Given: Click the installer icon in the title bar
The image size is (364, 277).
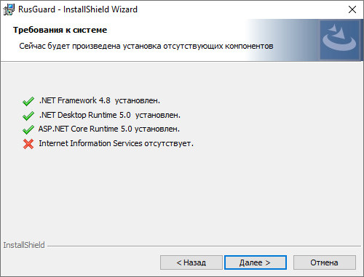Looking at the screenshot, I should click(9, 9).
